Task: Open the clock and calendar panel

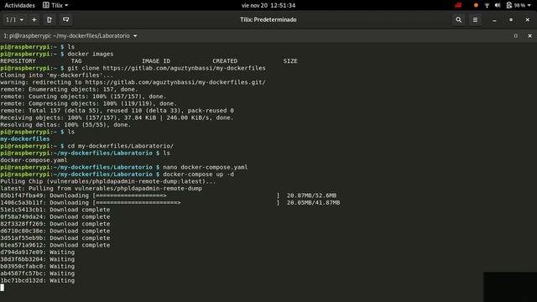Action: pyautogui.click(x=268, y=5)
